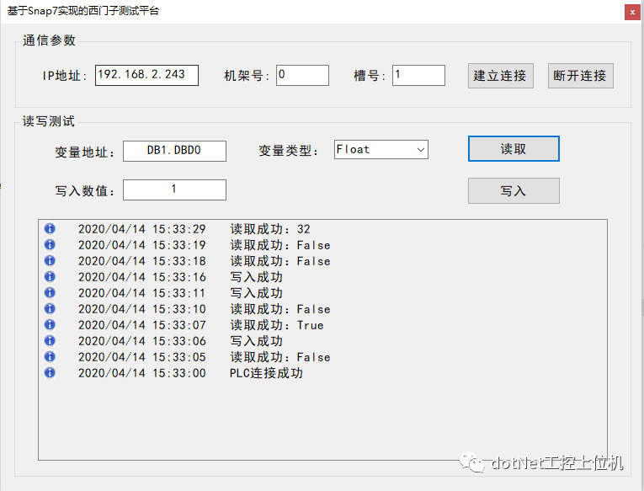Screen dimensions: 644x491
Task: Click info icon on 15:33:05 log row
Action: (x=50, y=356)
